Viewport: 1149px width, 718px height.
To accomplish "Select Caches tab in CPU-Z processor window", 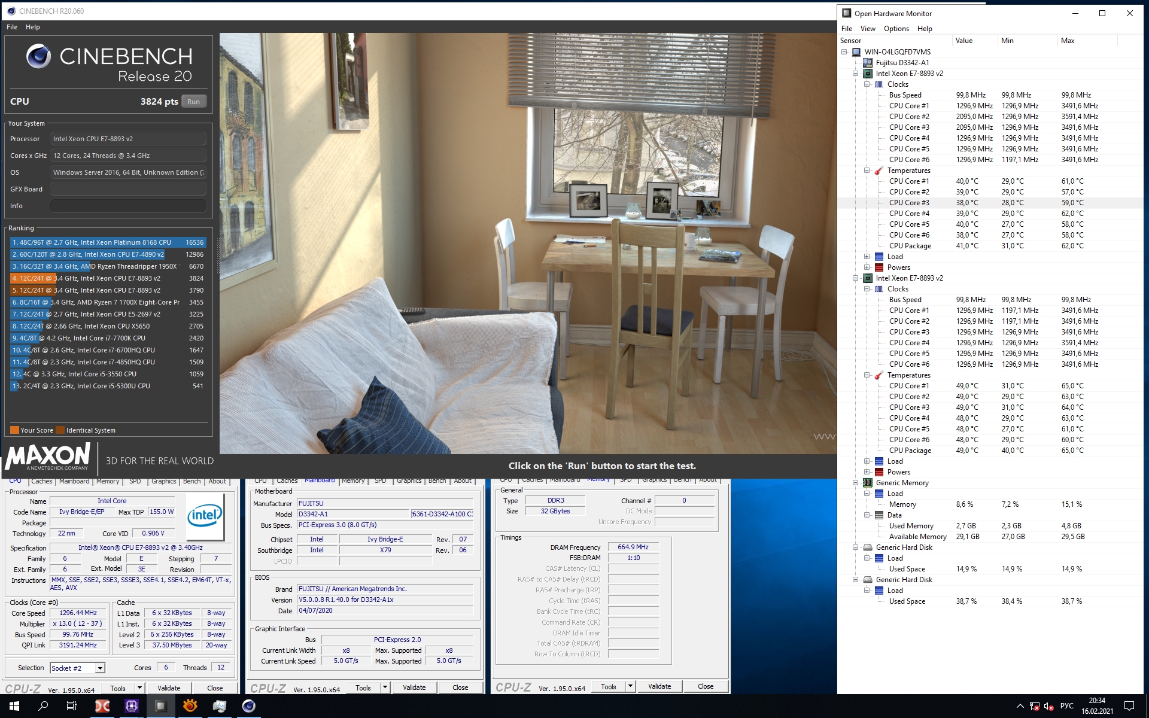I will point(42,481).
